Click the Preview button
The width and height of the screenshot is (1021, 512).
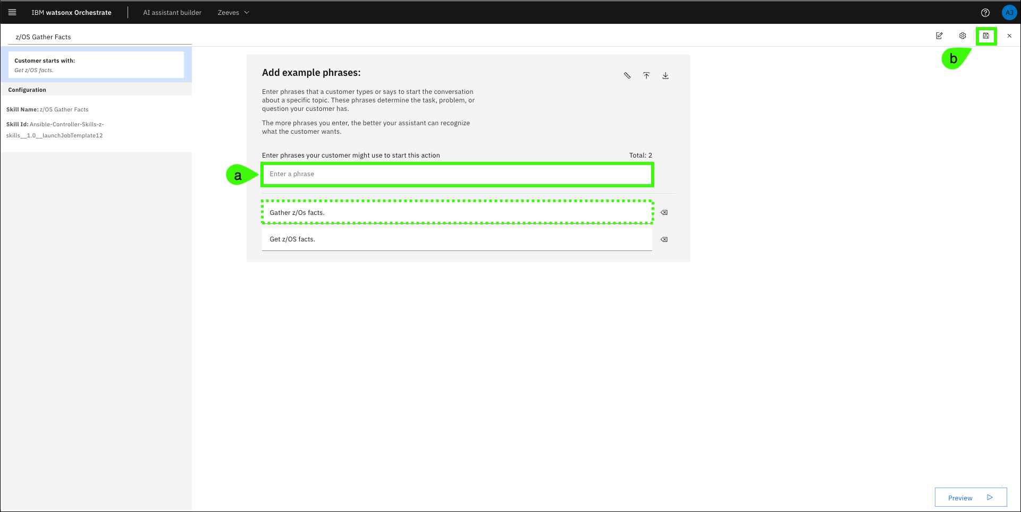971,498
